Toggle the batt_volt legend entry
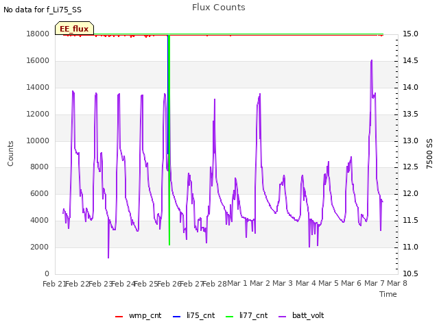The width and height of the screenshot is (439, 329). click(301, 315)
